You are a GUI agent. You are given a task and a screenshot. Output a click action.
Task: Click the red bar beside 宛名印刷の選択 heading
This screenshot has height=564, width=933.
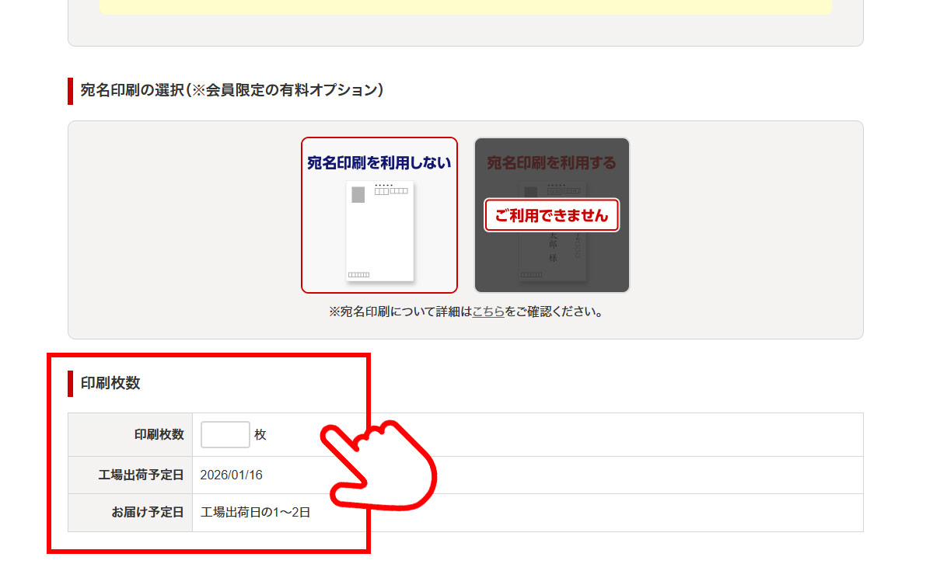click(x=70, y=91)
